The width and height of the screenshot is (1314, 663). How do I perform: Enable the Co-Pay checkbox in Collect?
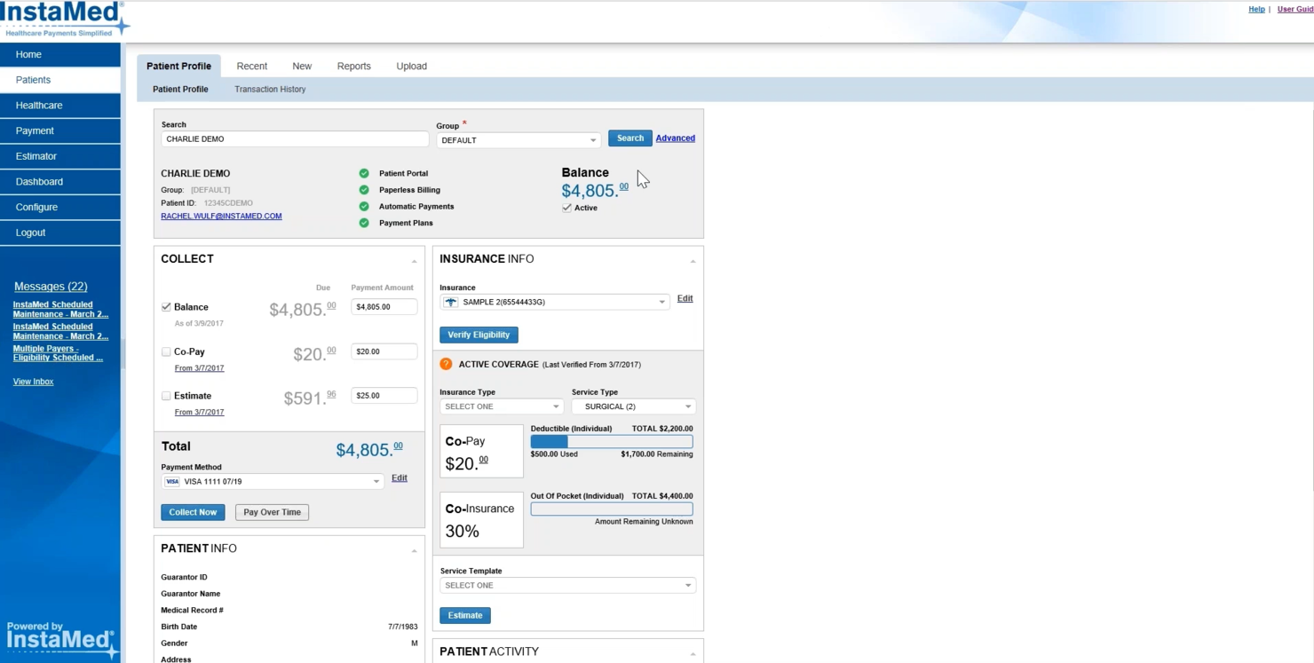[x=166, y=351]
